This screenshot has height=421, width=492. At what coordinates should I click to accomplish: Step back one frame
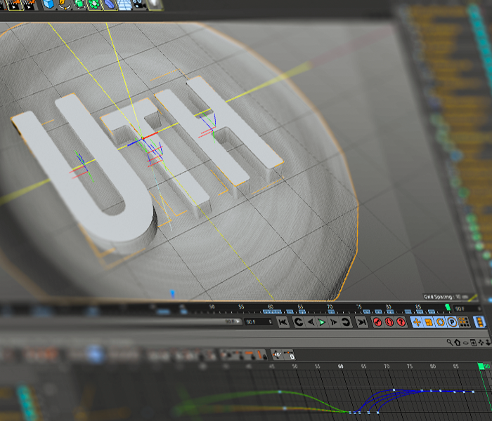pyautogui.click(x=311, y=321)
